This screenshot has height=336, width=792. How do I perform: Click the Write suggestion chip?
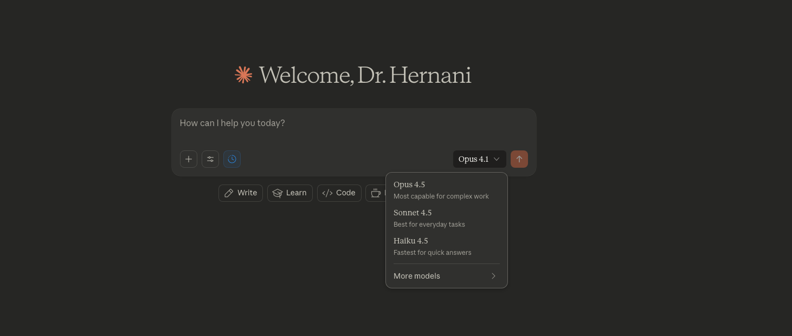[241, 193]
